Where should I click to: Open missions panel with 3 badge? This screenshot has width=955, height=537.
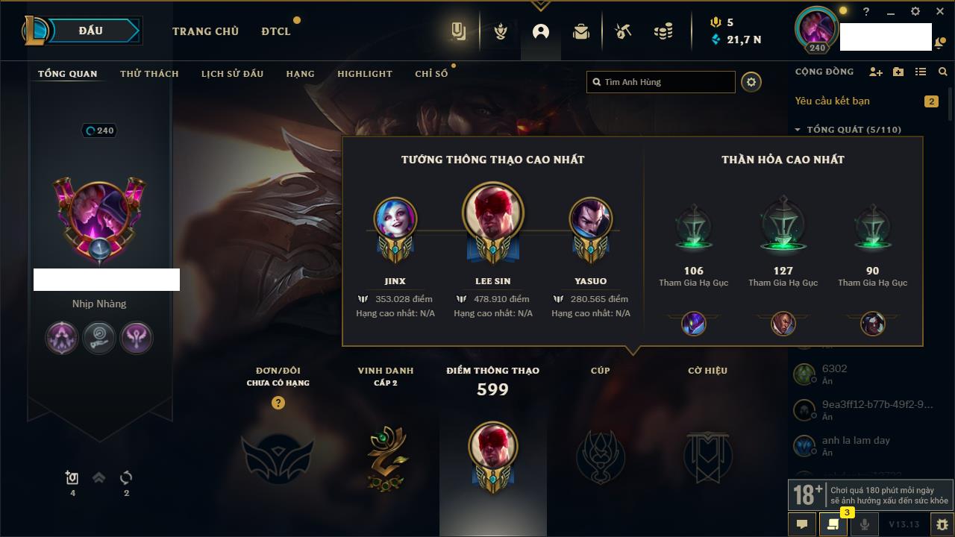pos(833,524)
